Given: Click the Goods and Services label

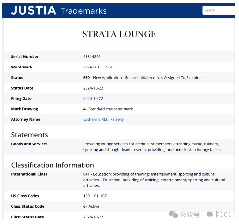Looking at the screenshot, I should pyautogui.click(x=29, y=144).
